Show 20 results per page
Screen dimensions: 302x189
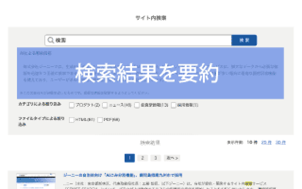(x=266, y=143)
